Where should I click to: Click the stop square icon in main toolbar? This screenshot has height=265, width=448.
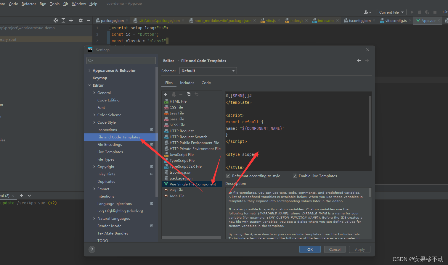point(435,12)
